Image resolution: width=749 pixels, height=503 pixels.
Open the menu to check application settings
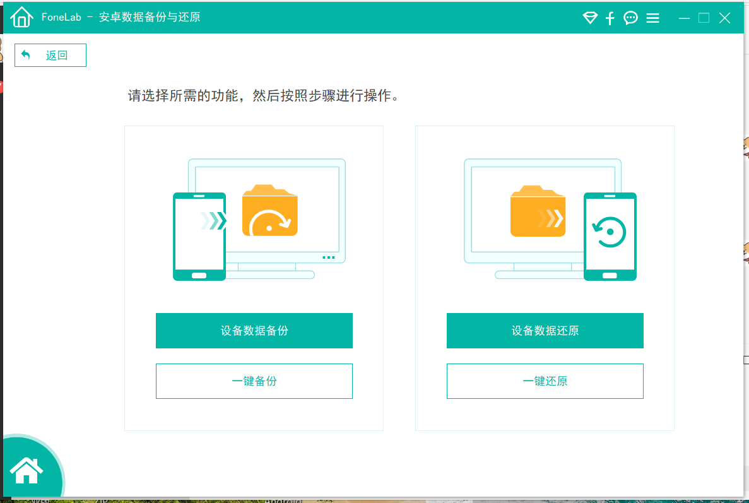click(652, 18)
